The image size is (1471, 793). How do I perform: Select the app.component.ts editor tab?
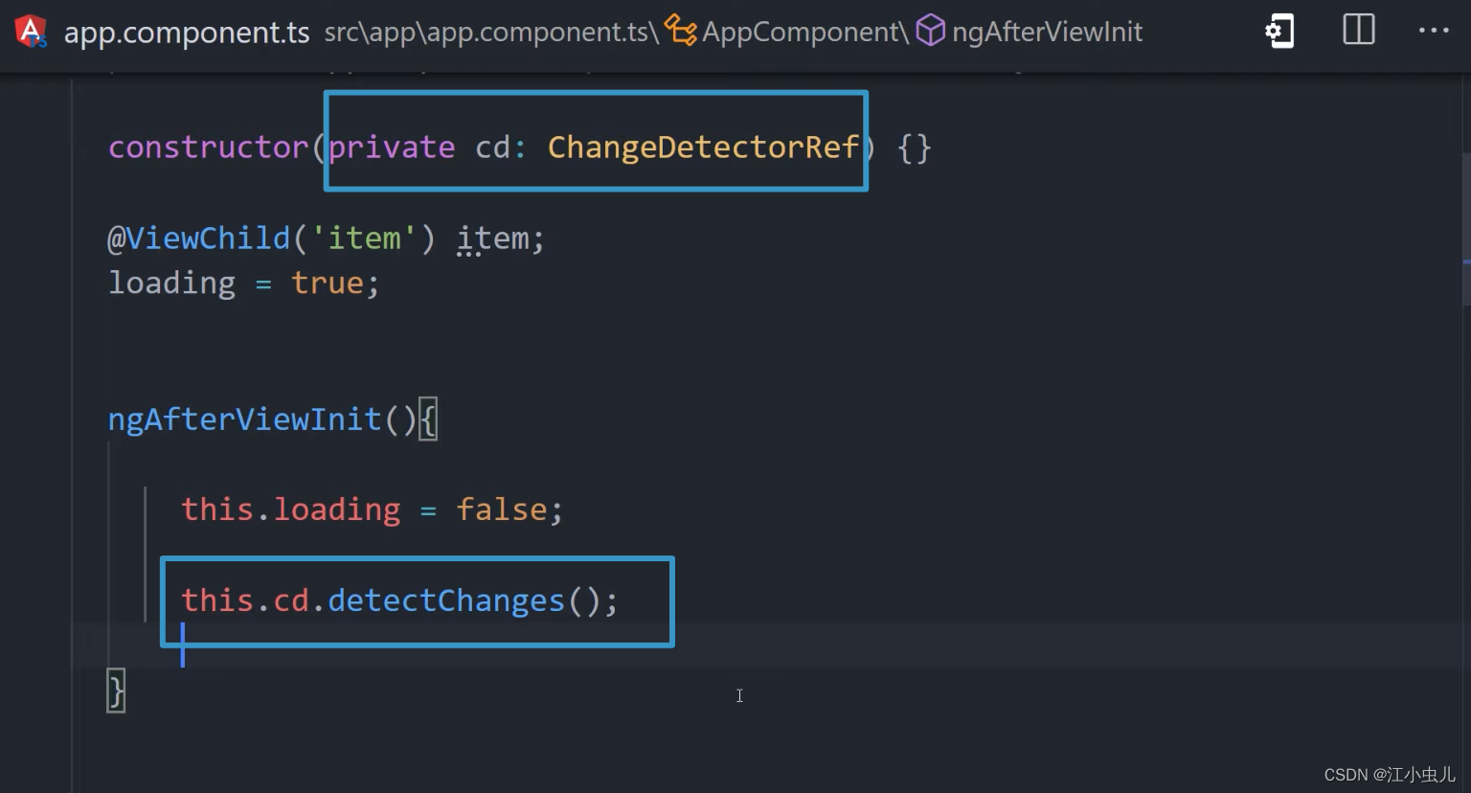[188, 31]
